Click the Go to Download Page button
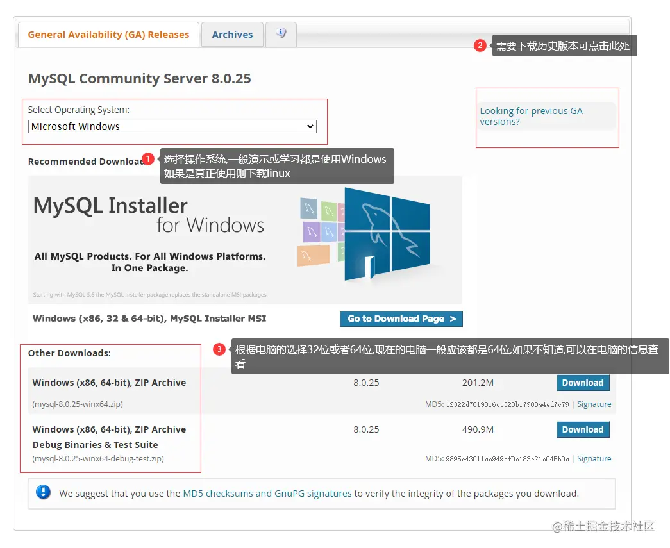The image size is (670, 548). pyautogui.click(x=401, y=319)
